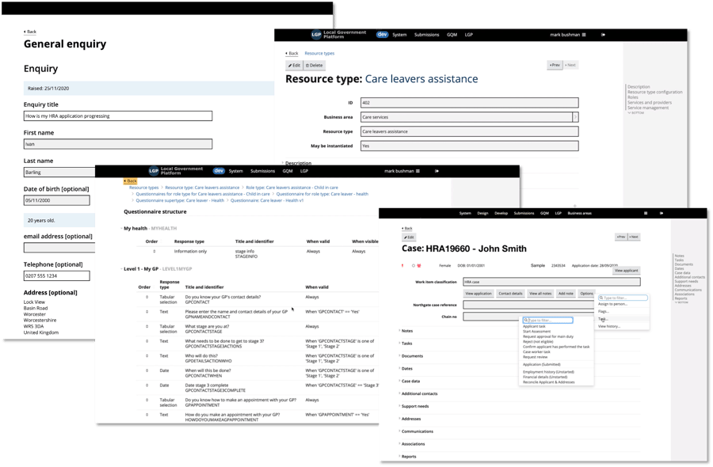The height and width of the screenshot is (467, 713).
Task: Open LGP menu in Questionnaire window
Action: 304,171
